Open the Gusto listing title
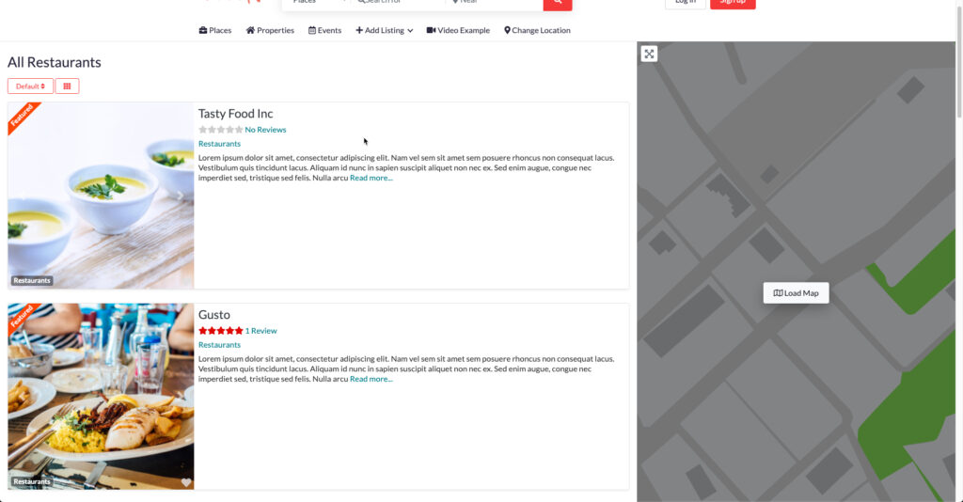 coord(213,314)
